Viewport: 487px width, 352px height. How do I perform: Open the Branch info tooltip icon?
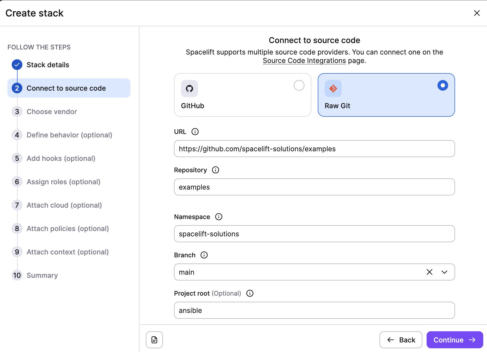pos(204,255)
